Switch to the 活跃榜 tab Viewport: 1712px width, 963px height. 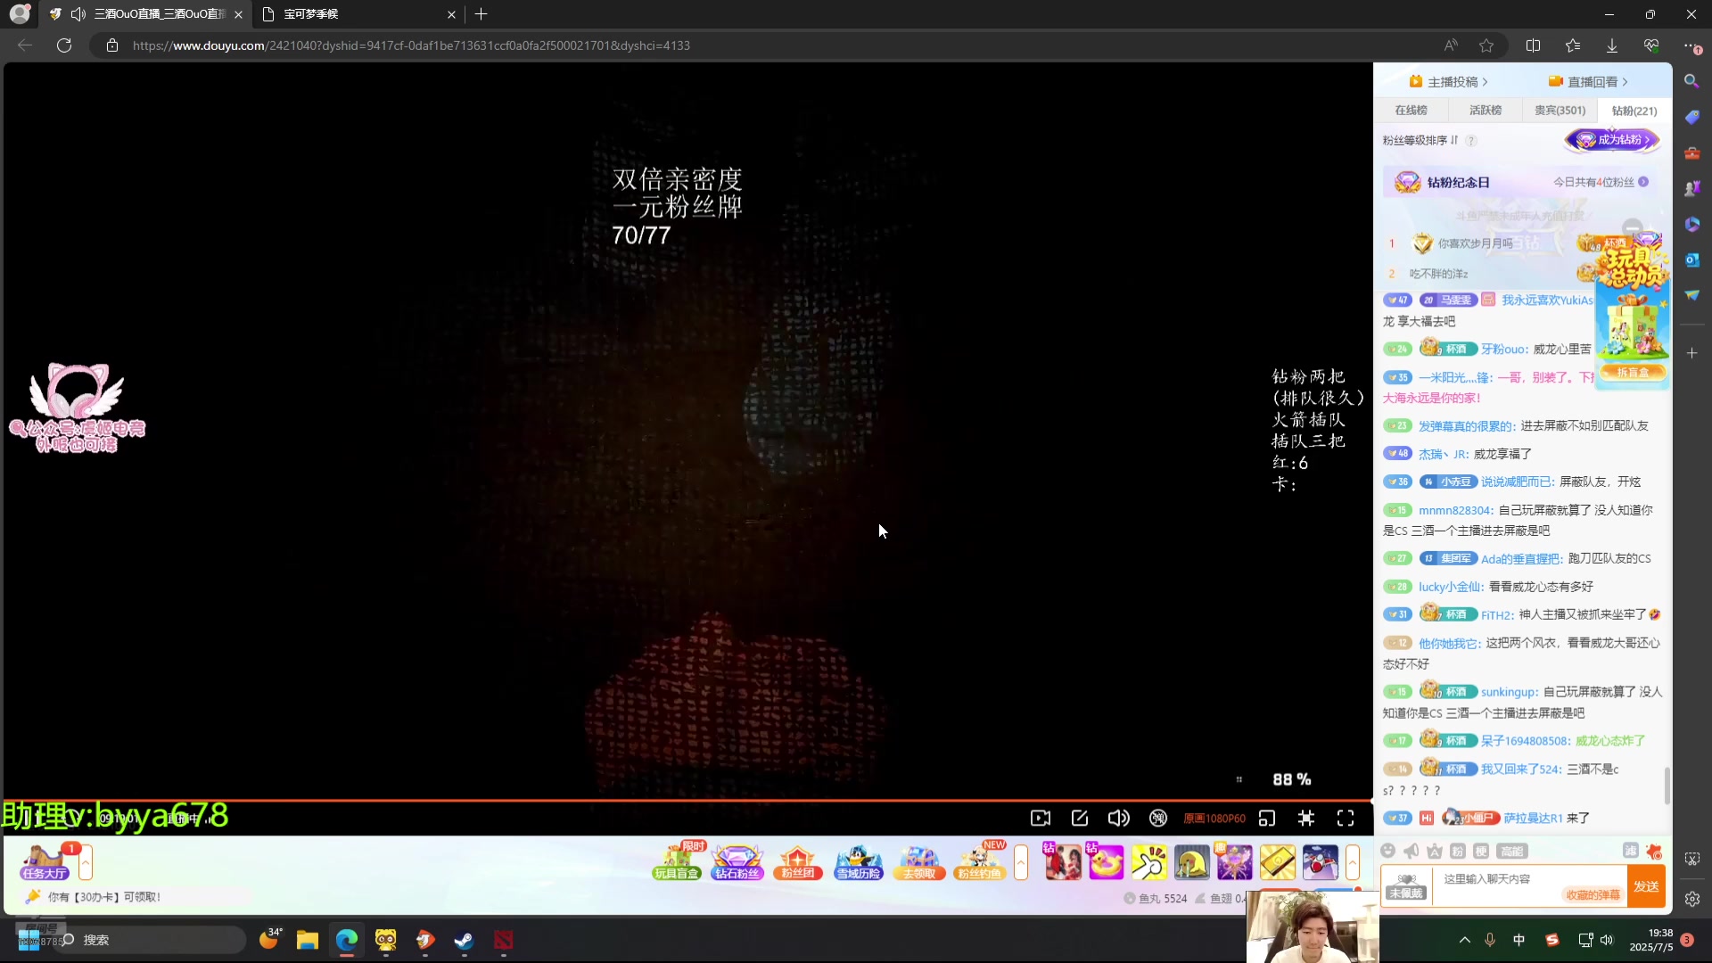[1486, 111]
